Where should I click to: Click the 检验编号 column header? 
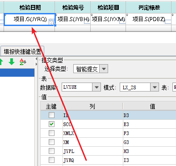click(x=73, y=7)
